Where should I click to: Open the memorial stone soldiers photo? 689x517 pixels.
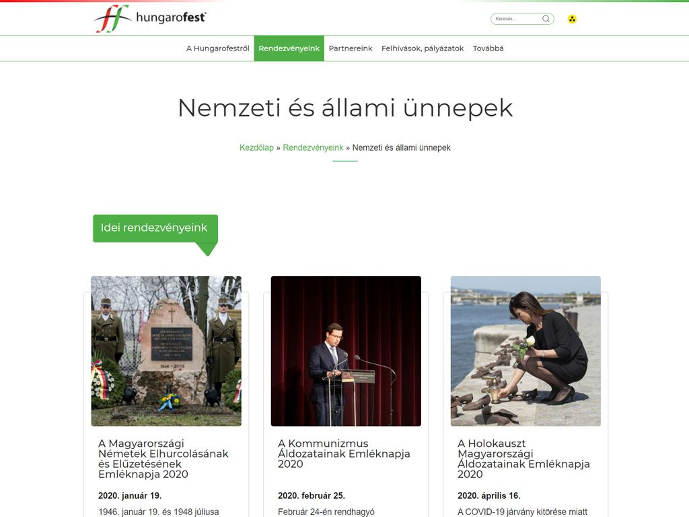166,351
